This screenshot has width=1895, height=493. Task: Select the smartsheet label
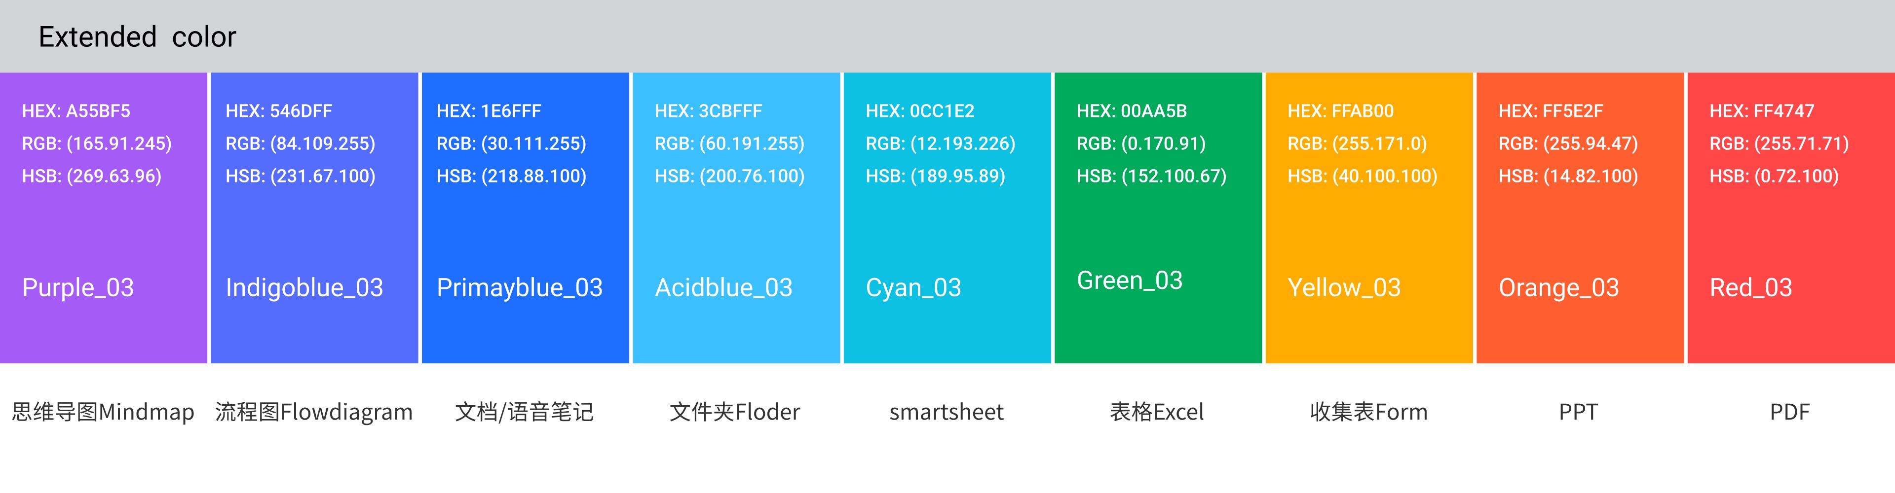[947, 412]
